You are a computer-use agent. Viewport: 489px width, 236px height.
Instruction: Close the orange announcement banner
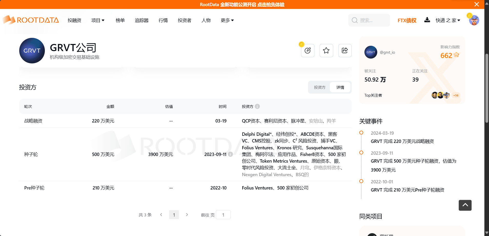[x=476, y=4]
